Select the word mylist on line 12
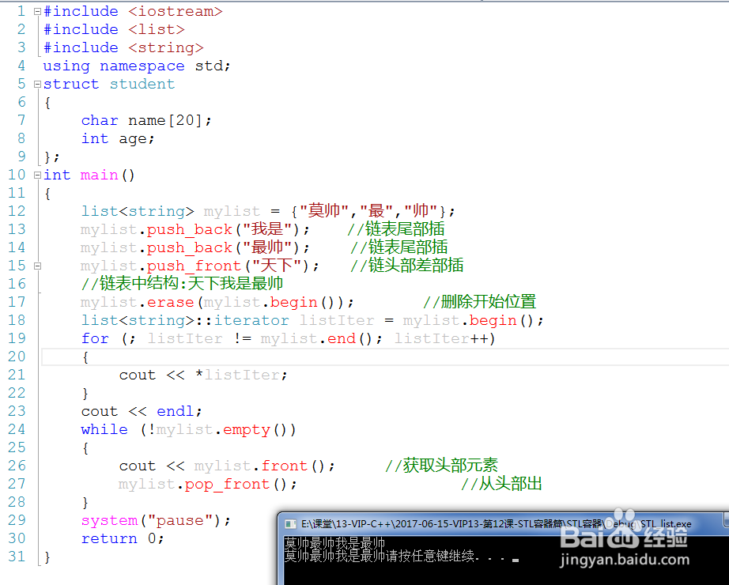The width and height of the screenshot is (729, 585). click(x=232, y=210)
